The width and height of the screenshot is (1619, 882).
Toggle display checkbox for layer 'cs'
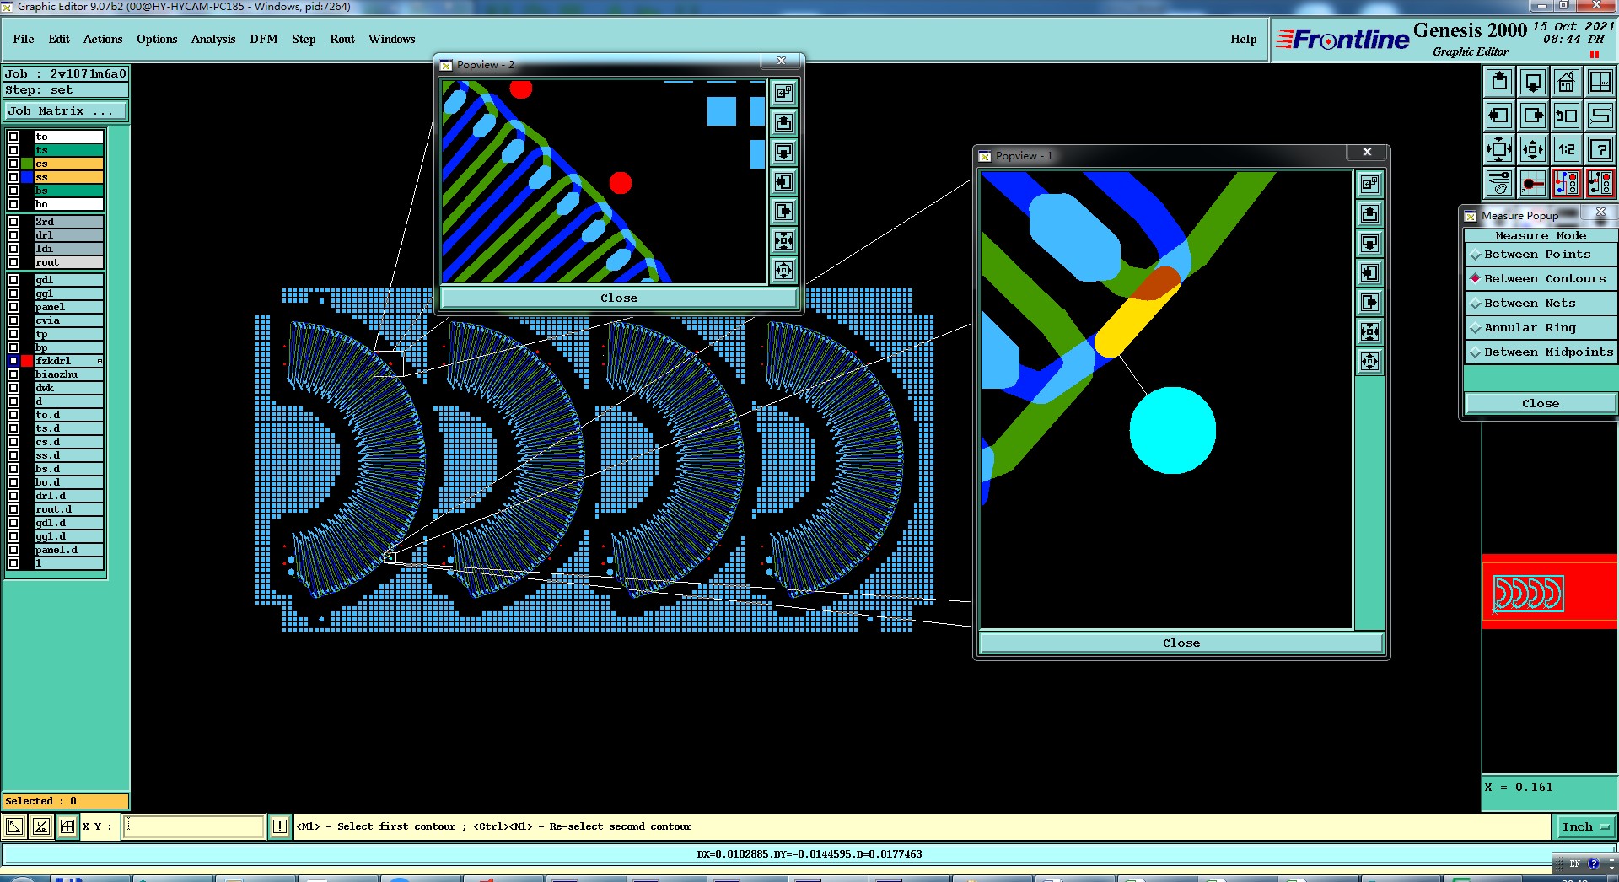(13, 164)
